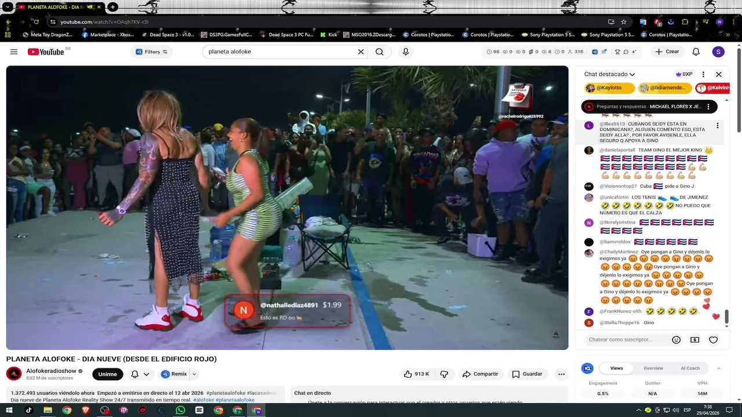The image size is (742, 417).
Task: Select the @lidiamende... Super Chat chip
Action: click(665, 88)
